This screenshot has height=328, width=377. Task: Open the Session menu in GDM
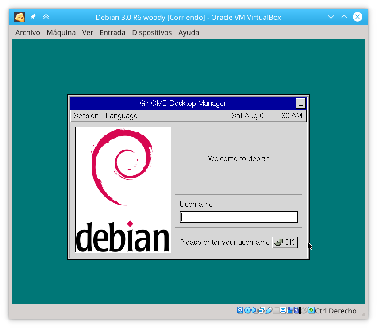click(86, 116)
